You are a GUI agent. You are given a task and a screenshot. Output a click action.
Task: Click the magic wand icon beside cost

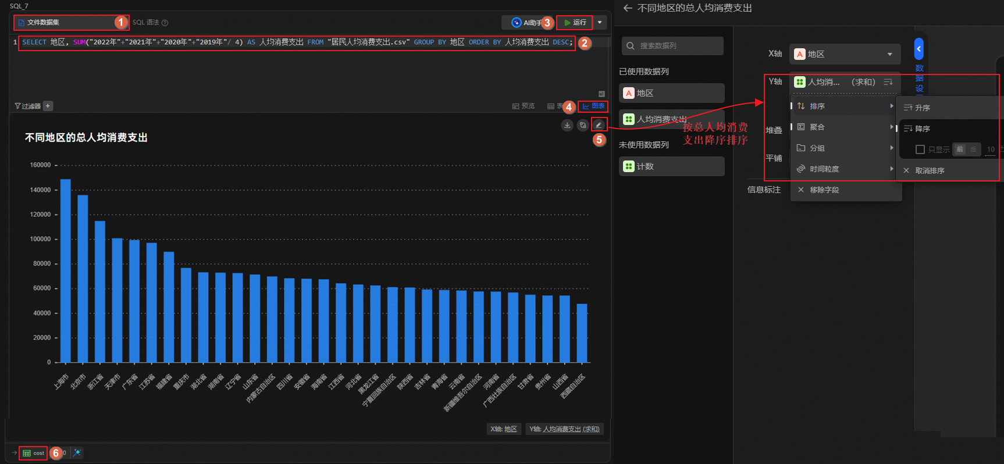(x=77, y=453)
